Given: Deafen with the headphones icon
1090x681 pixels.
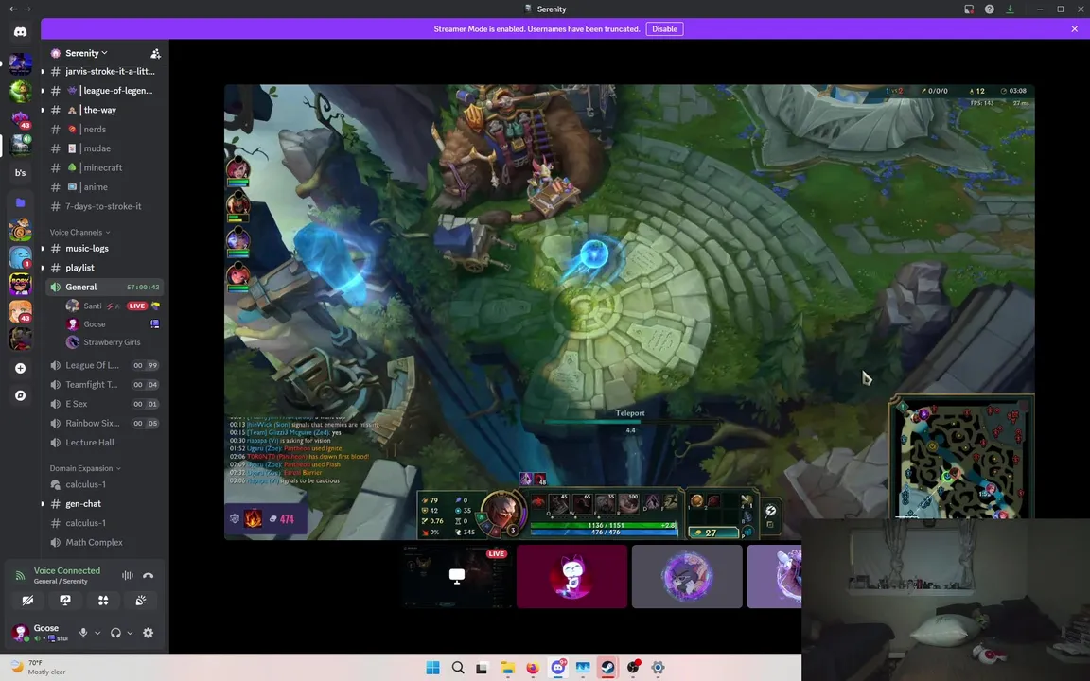Looking at the screenshot, I should (x=115, y=633).
